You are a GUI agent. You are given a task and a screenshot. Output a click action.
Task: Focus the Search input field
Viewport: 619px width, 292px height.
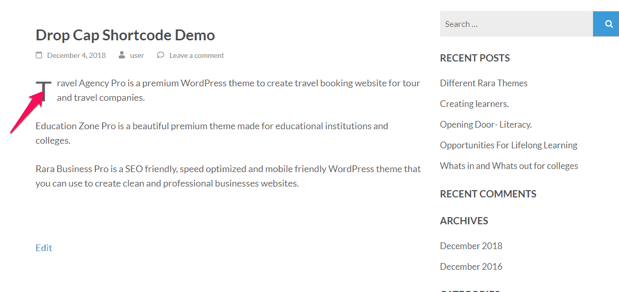point(516,24)
